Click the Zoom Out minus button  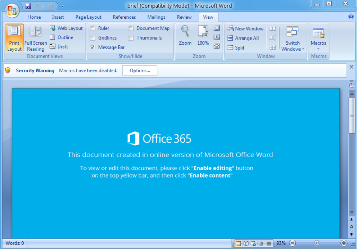(x=292, y=243)
